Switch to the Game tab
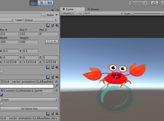The image size is (164, 121). tap(72, 9)
